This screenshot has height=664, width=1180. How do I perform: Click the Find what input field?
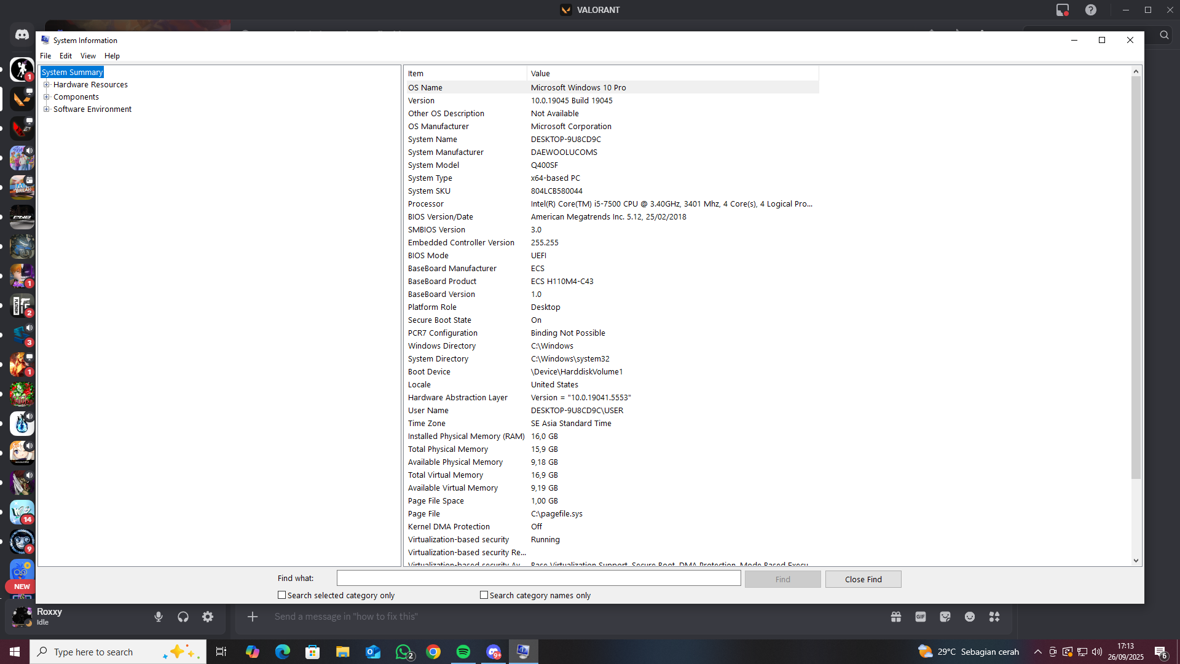pos(538,579)
